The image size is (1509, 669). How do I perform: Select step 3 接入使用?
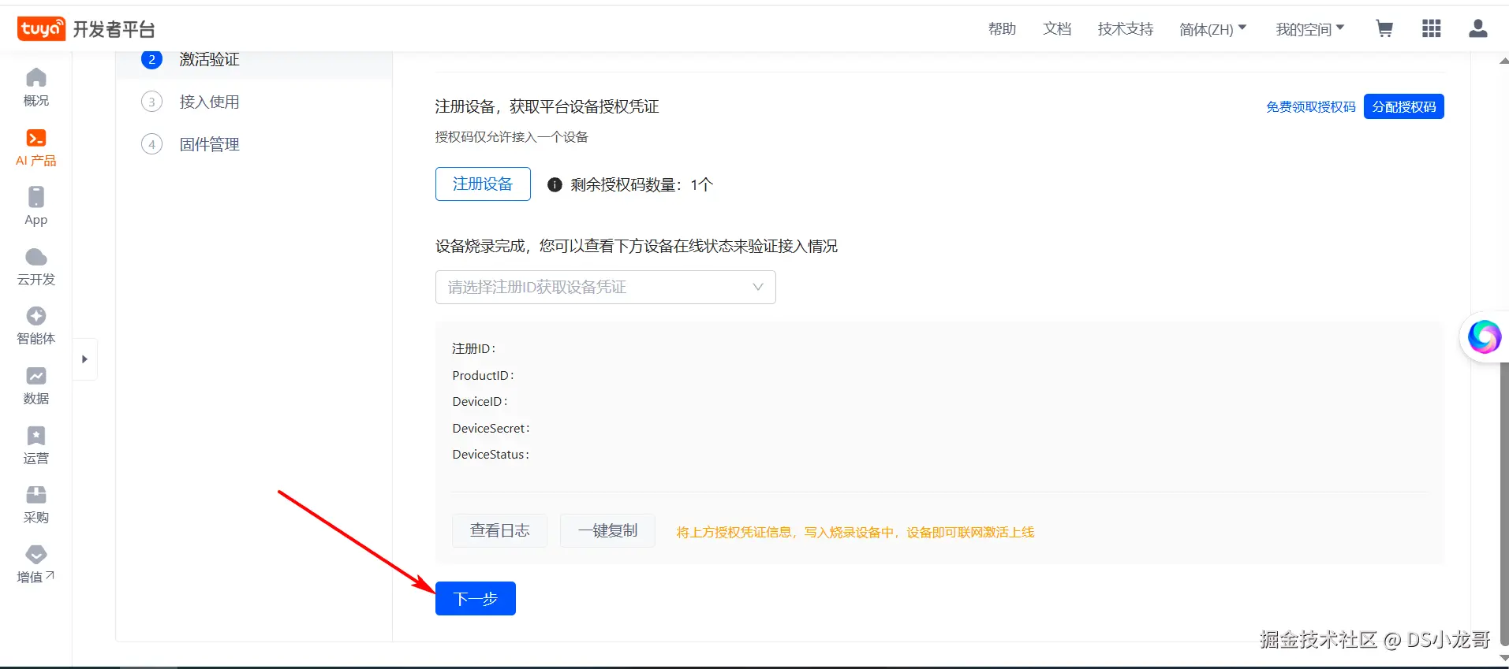pyautogui.click(x=190, y=102)
